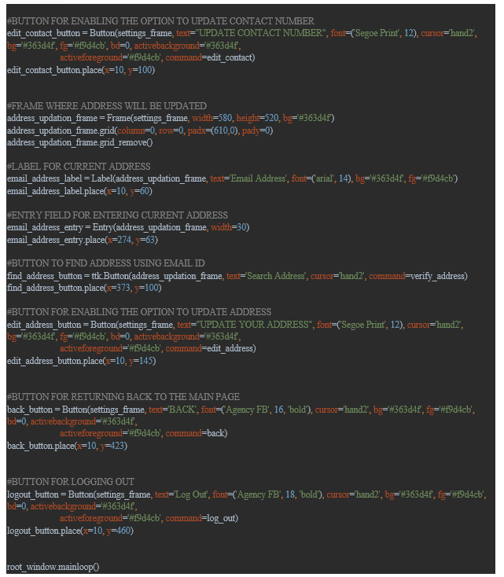Click 'width=30)' in the Entry line
This screenshot has height=577, width=504.
230,227
